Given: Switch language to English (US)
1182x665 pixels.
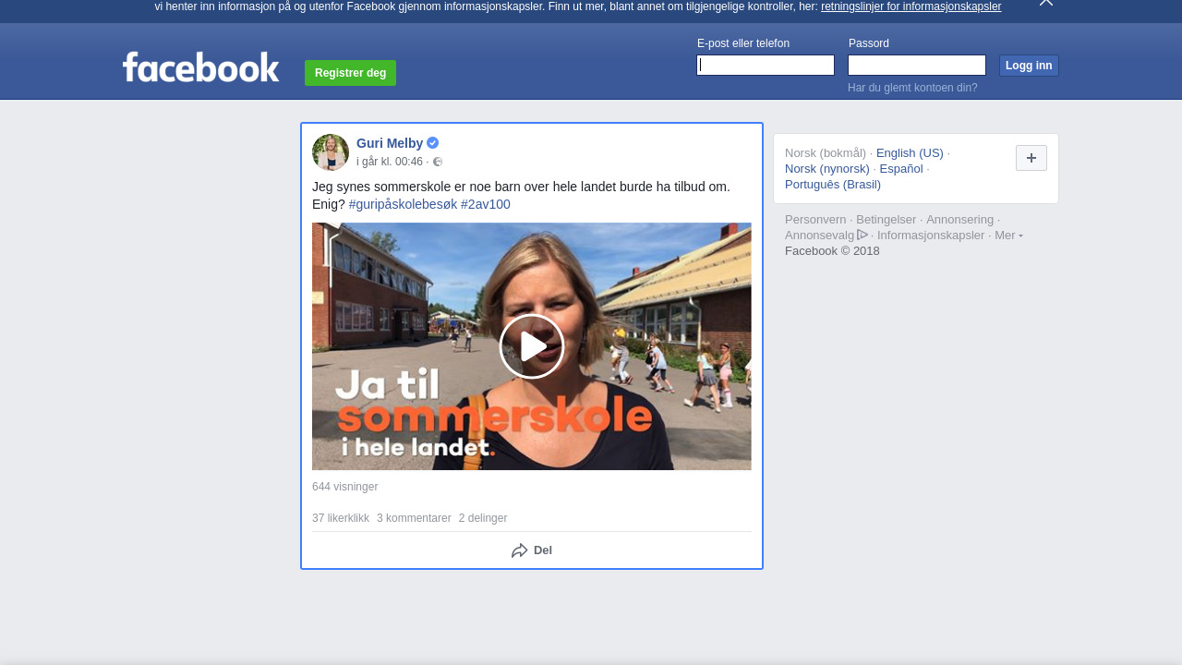Looking at the screenshot, I should (x=910, y=153).
